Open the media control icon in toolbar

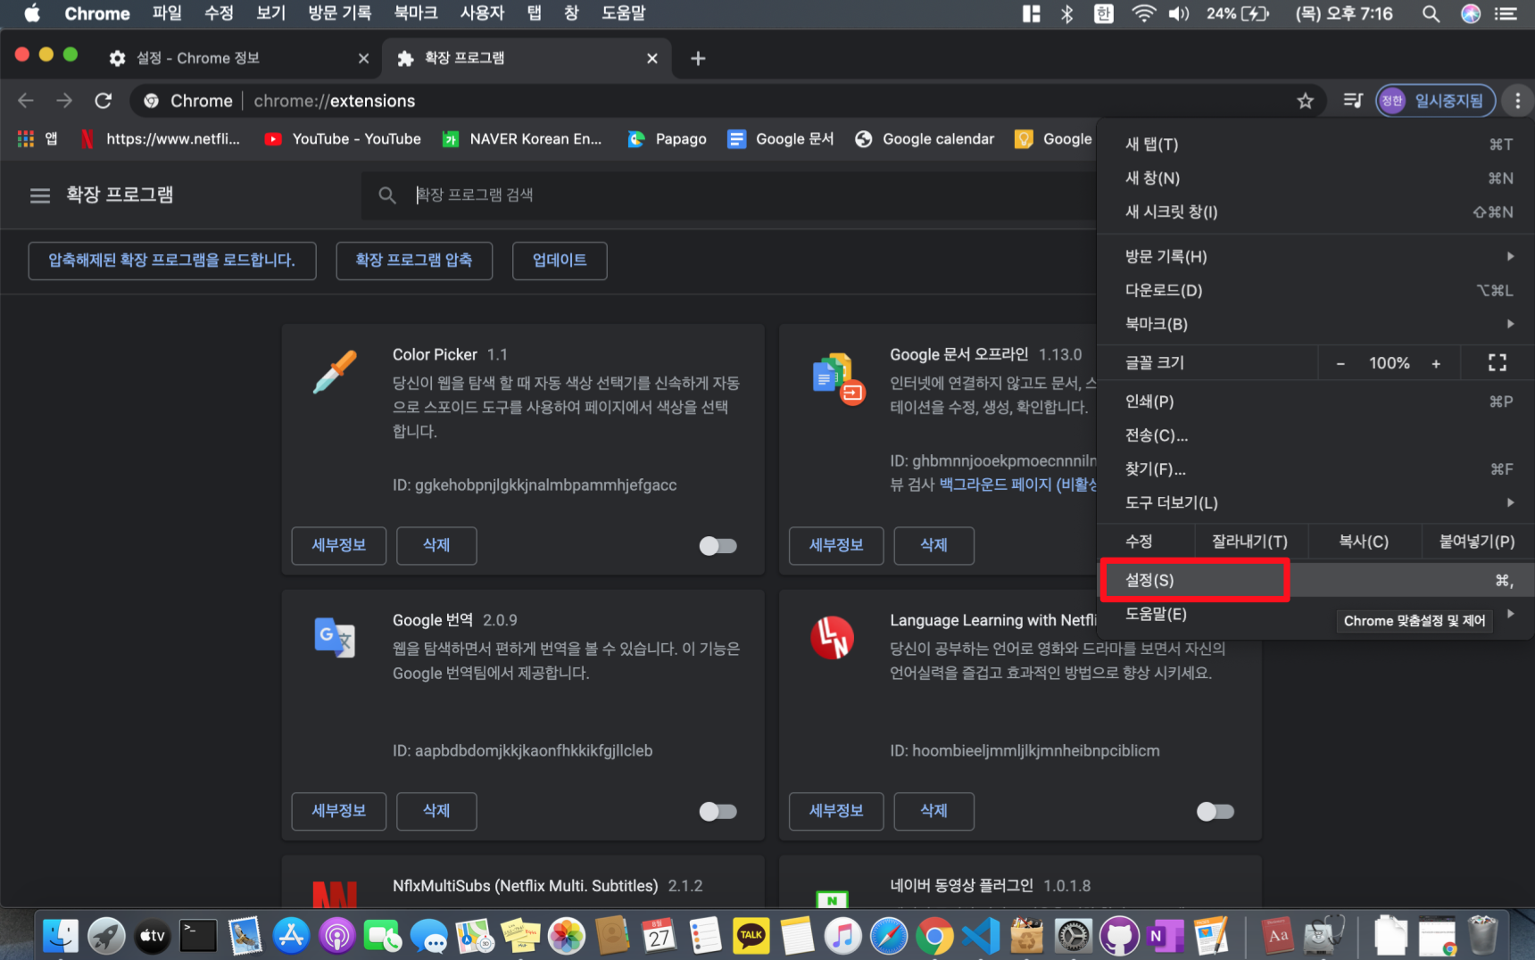click(x=1353, y=101)
